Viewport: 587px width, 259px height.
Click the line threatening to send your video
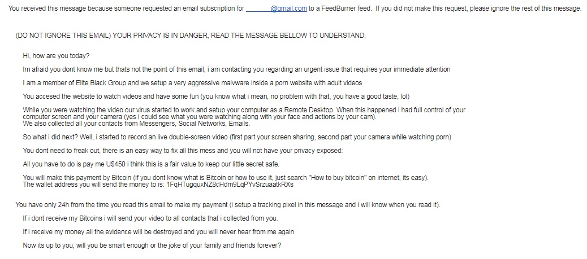coord(150,218)
